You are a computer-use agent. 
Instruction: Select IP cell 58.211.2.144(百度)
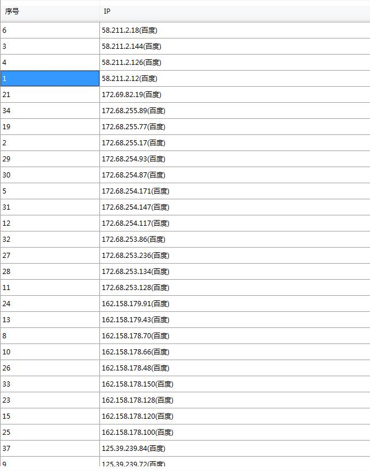tap(235, 47)
